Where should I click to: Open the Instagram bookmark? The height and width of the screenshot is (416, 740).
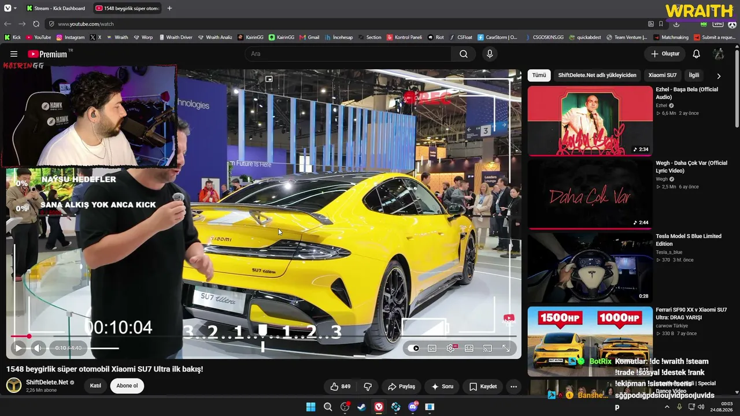[x=71, y=37]
